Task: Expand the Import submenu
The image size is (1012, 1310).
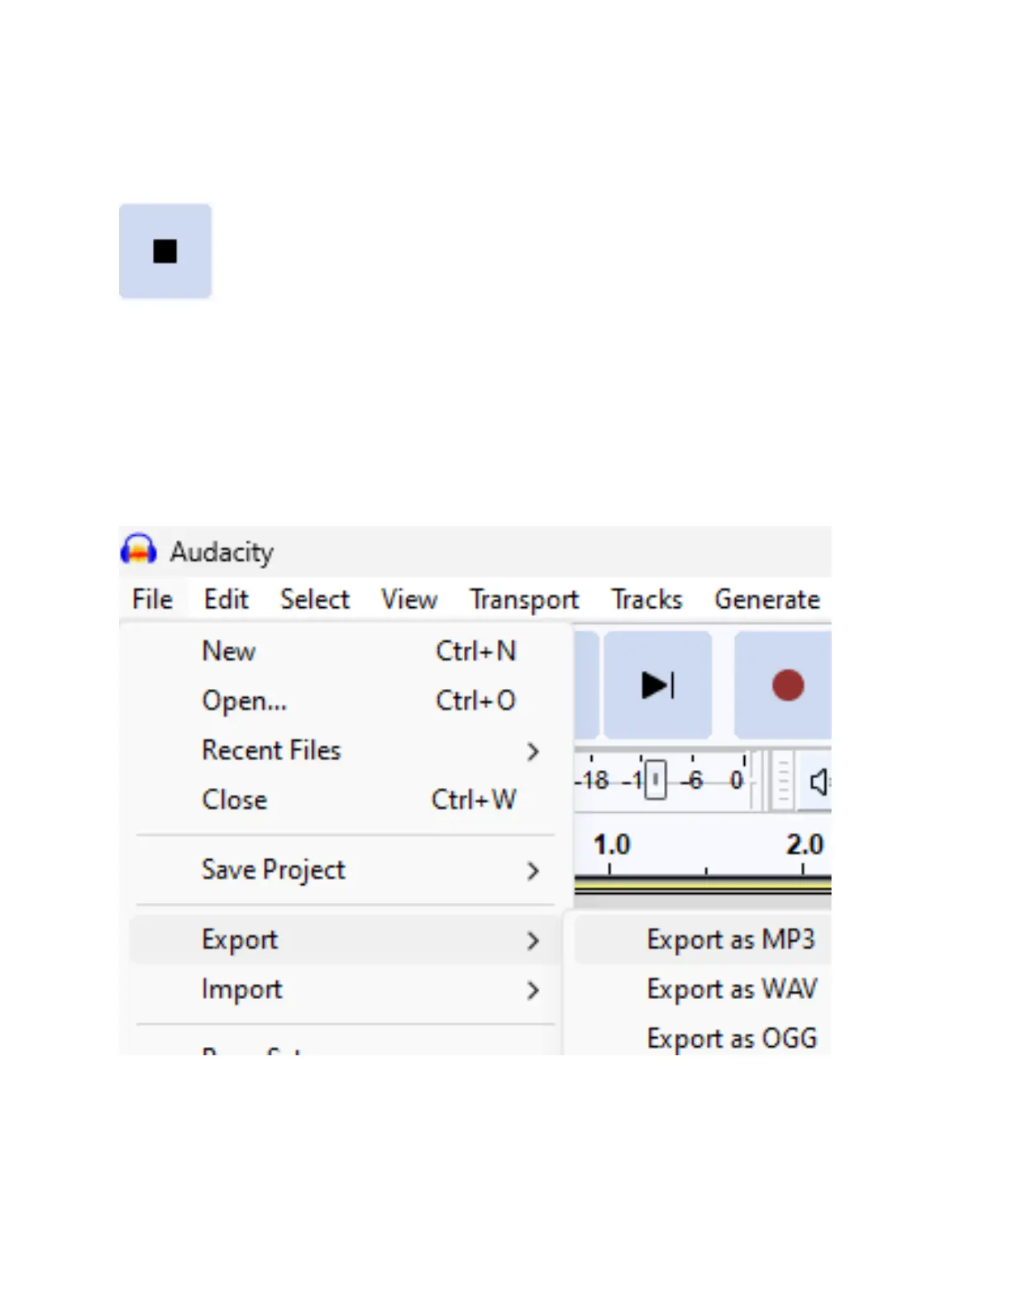Action: click(x=346, y=989)
